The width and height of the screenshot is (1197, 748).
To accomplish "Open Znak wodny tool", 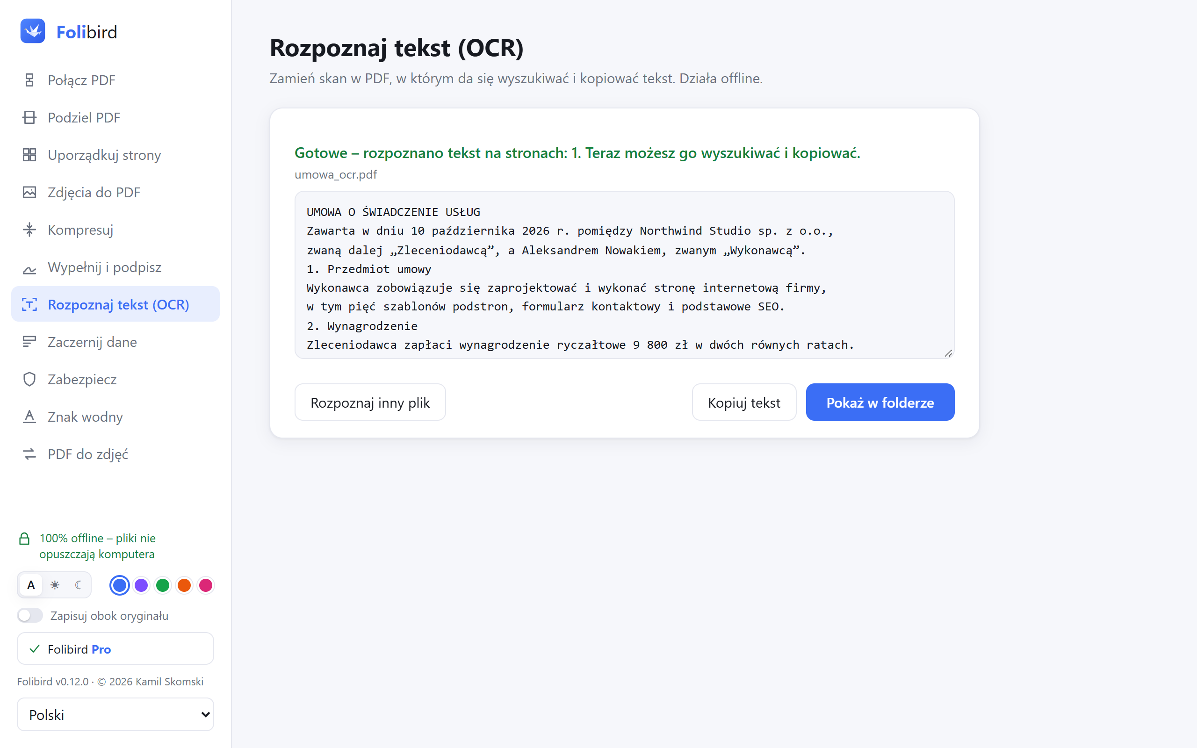I will [x=115, y=417].
